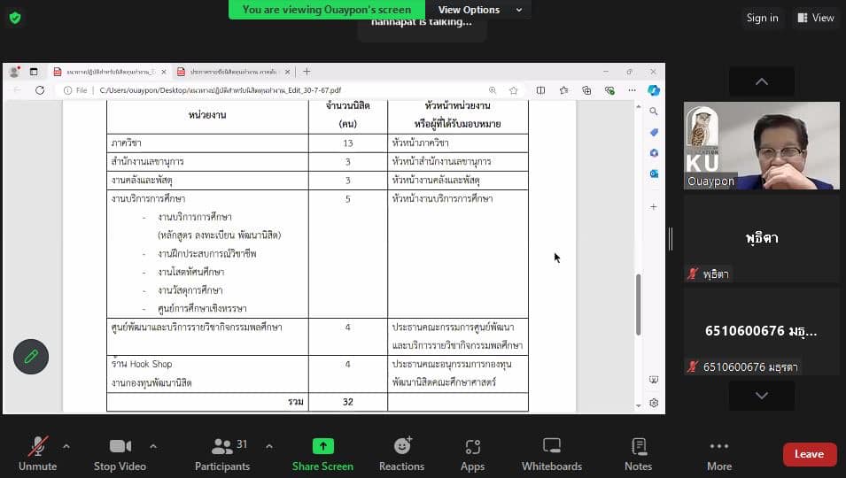This screenshot has height=478, width=846.
Task: Click the browser back arrow
Action: (x=17, y=90)
